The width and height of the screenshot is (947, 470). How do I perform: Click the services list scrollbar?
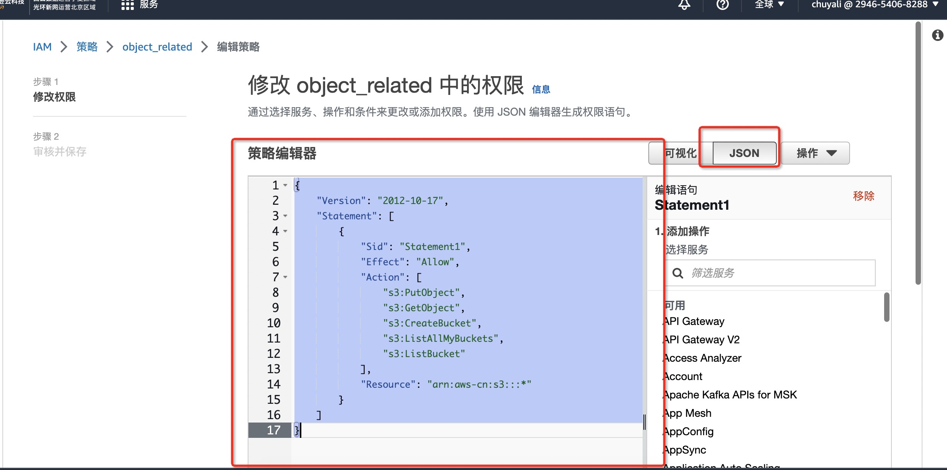click(886, 307)
